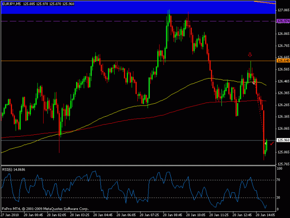Click the 28 Jan 02:05 time label

tap(57, 215)
